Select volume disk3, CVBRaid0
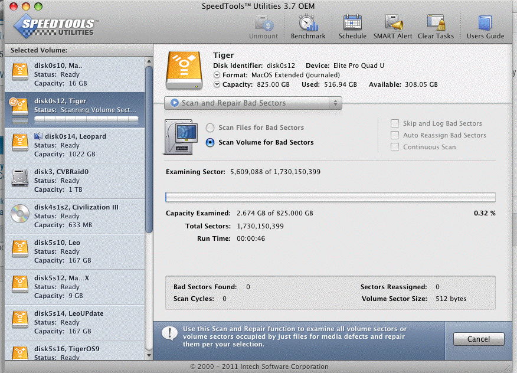Image resolution: width=517 pixels, height=373 pixels. 74,181
